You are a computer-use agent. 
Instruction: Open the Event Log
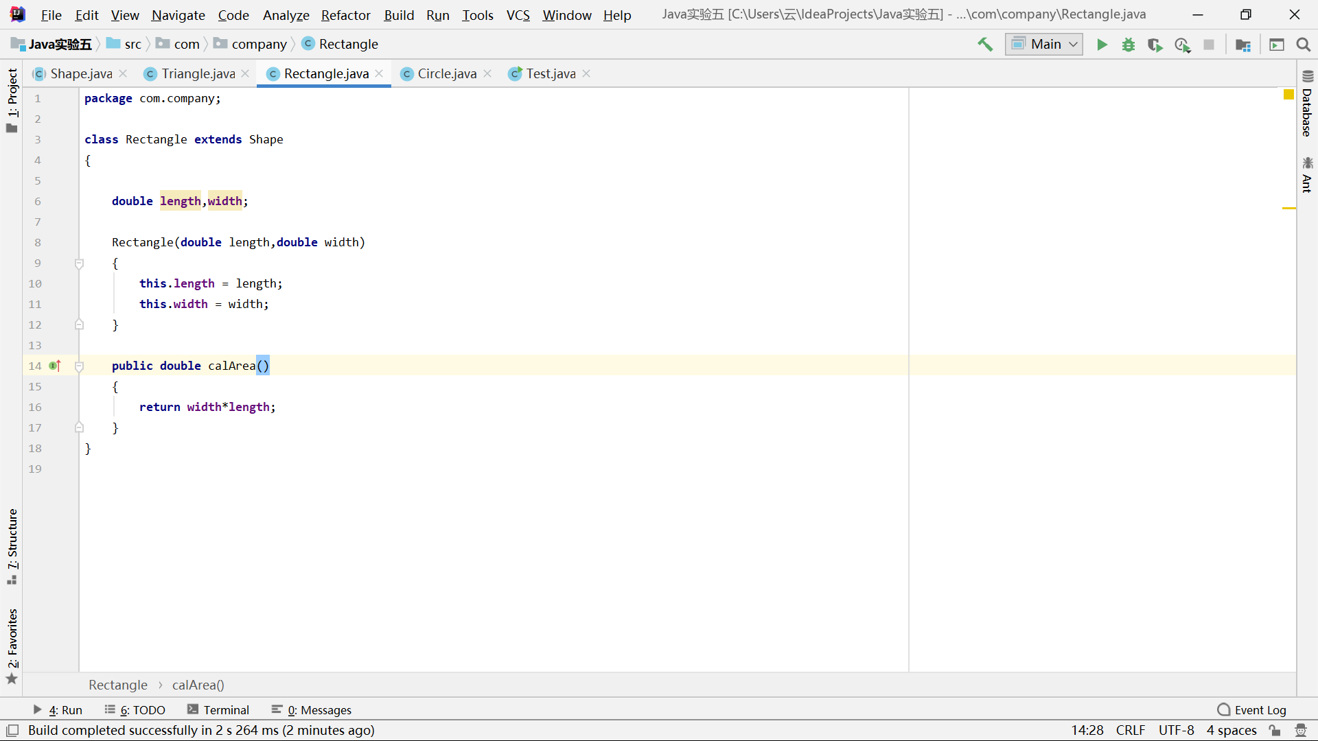(1252, 710)
